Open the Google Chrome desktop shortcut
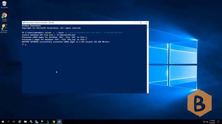Image resolution: width=222 pixels, height=124 pixels. click(4, 17)
